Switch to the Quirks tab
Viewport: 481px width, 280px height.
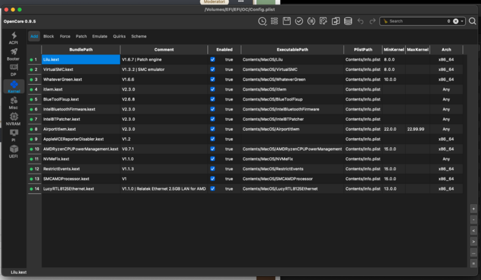[119, 36]
